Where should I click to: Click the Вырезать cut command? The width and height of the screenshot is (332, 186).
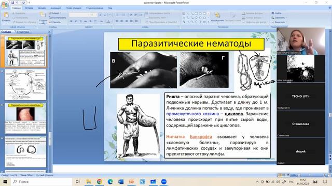coord(19,13)
